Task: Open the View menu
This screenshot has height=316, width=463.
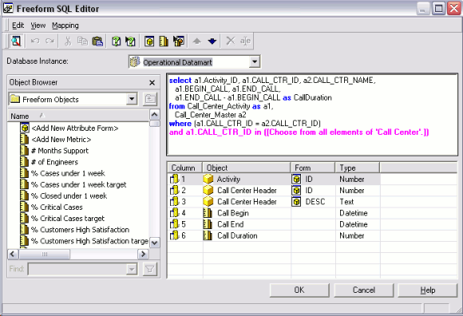Action: (x=38, y=26)
